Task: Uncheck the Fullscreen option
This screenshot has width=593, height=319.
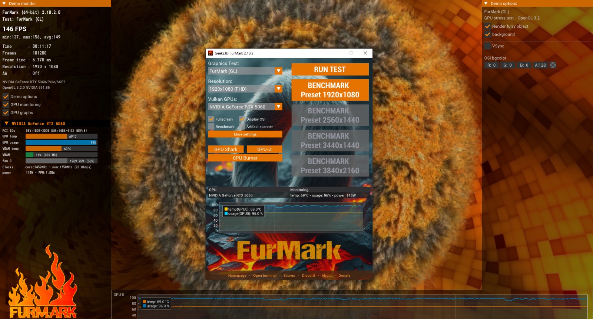Action: click(x=211, y=119)
